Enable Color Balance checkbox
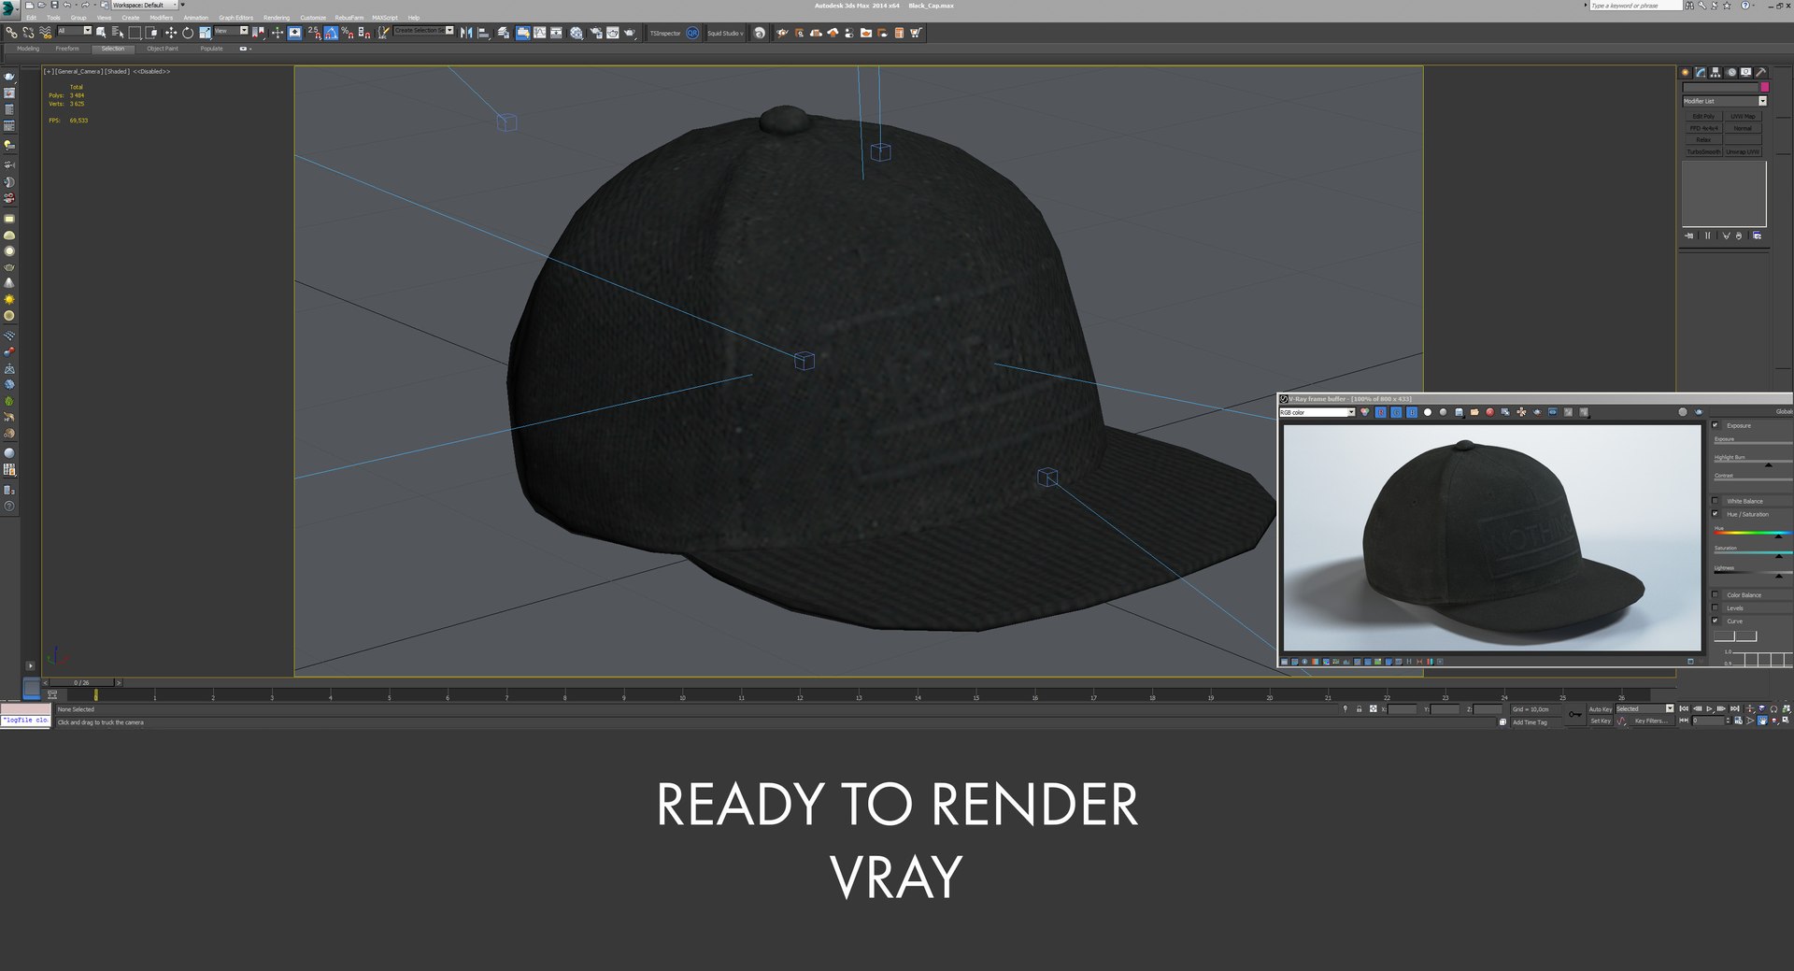The width and height of the screenshot is (1794, 971). point(1715,594)
